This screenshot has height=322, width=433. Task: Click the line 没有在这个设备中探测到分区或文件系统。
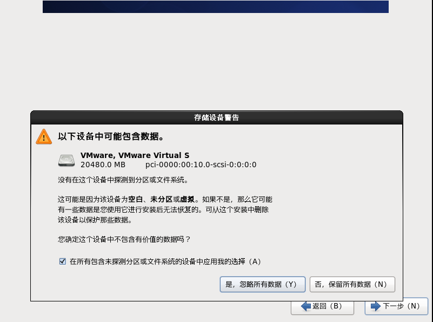tap(123, 180)
